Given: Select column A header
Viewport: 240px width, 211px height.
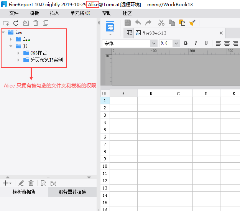Looking at the screenshot, I should pos(123,94).
